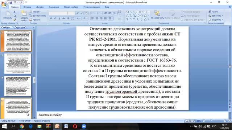Open Customize Quick Access Toolbar arrow
This screenshot has width=232, height=130.
coord(26,3)
